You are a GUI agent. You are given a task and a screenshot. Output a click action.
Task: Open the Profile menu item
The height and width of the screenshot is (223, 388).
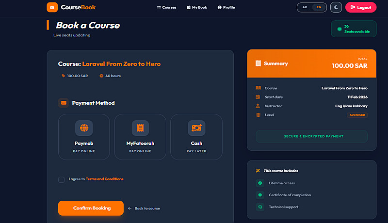pos(226,7)
